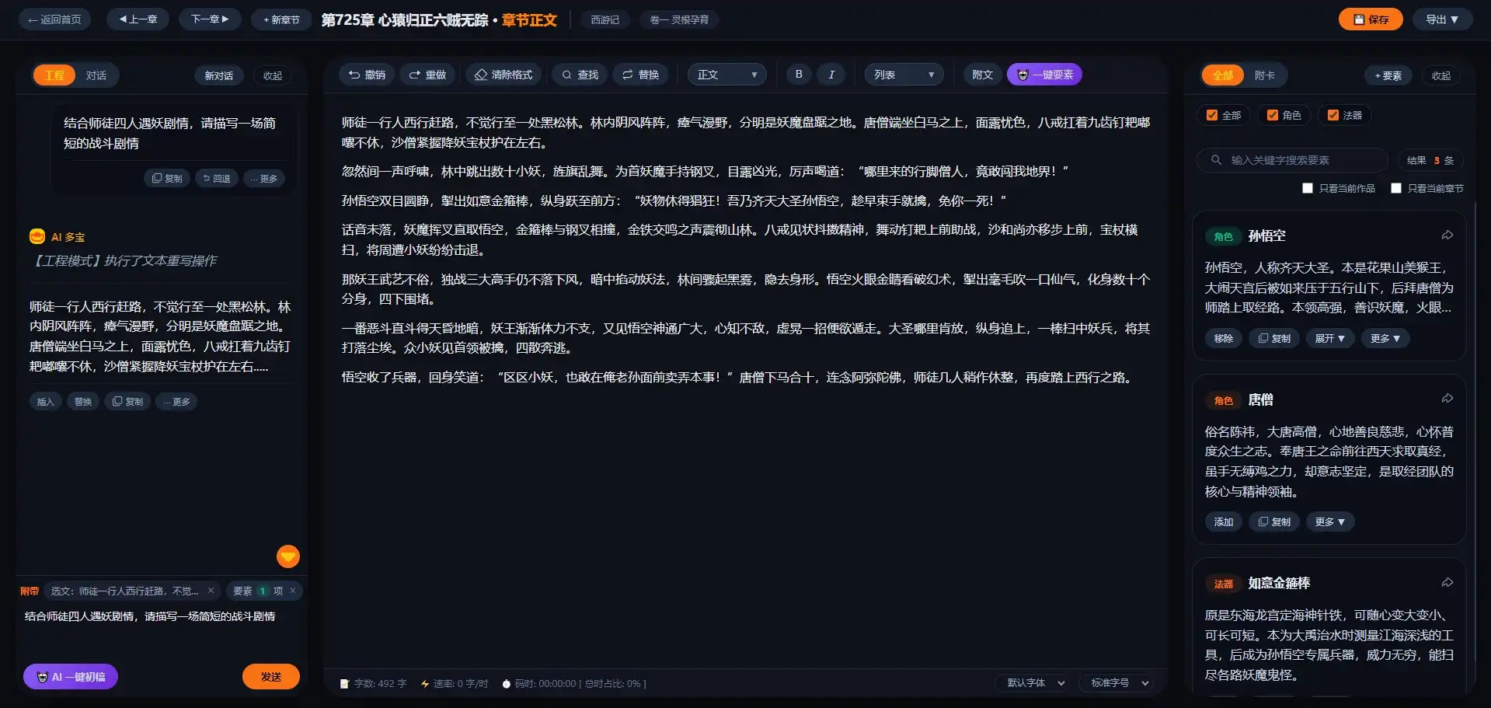Add a new section with 新章节
This screenshot has height=708, width=1491.
pos(281,19)
